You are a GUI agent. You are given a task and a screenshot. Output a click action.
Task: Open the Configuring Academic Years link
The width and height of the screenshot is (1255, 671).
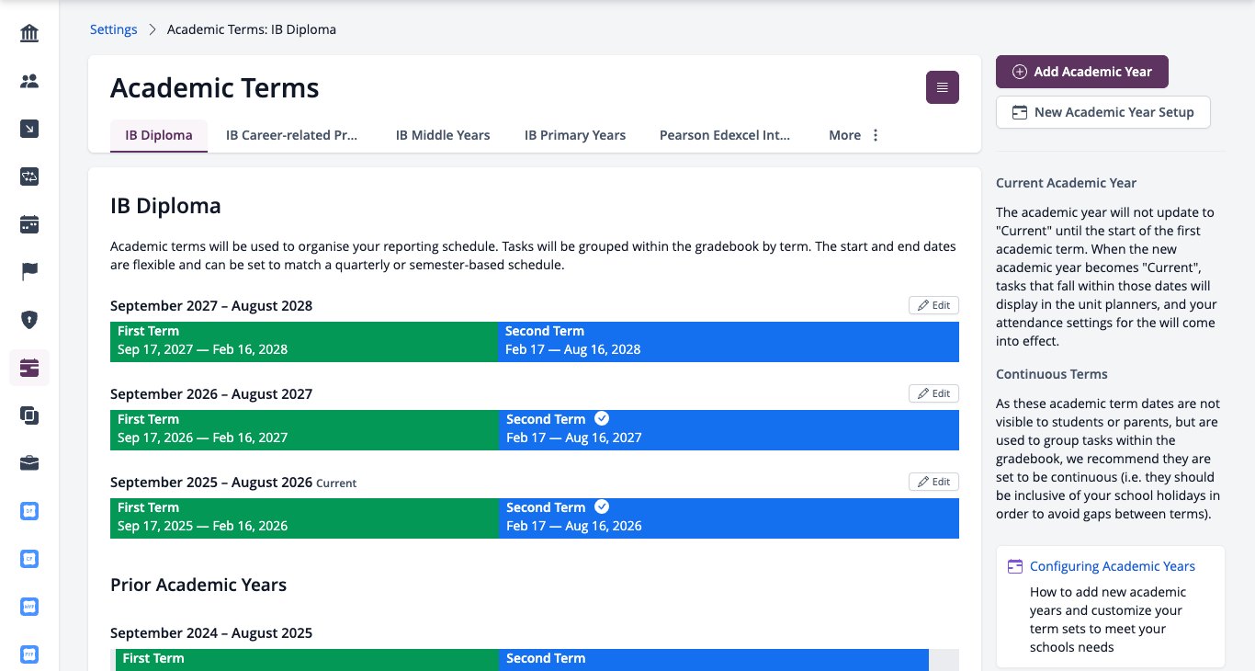point(1113,566)
